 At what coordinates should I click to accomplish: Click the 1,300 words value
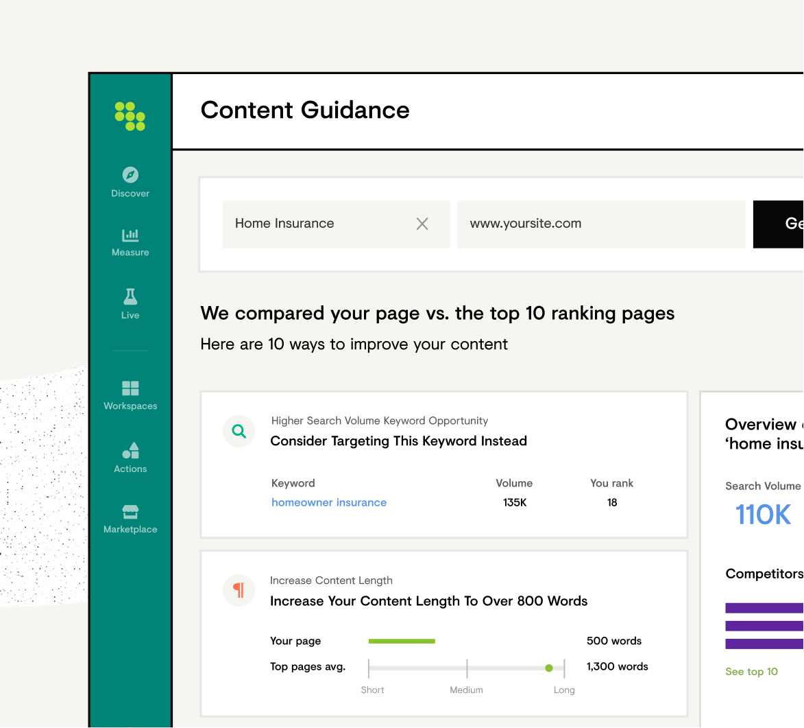617,666
